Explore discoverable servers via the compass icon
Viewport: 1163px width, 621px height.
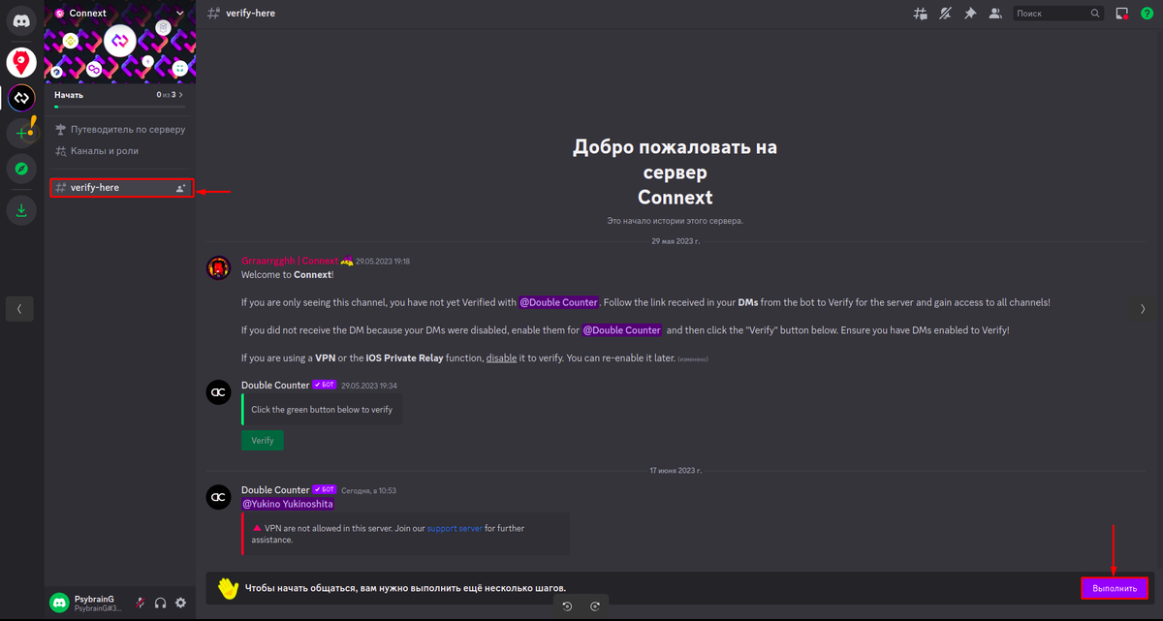21,169
